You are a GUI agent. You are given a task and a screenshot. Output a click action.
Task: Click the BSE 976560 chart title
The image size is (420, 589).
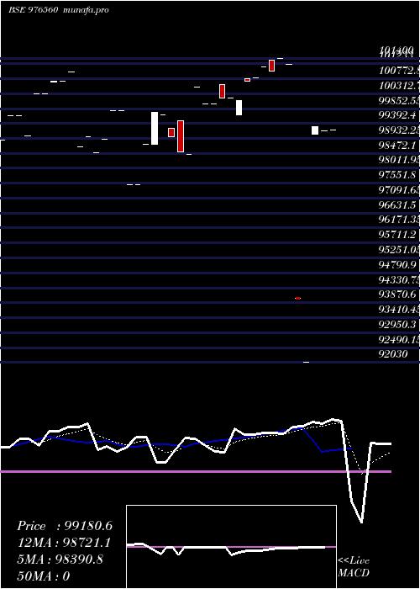click(x=33, y=10)
